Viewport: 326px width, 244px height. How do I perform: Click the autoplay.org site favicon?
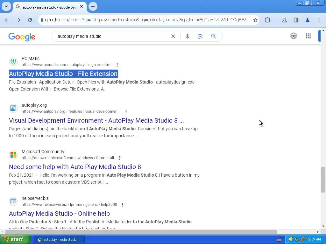13,108
